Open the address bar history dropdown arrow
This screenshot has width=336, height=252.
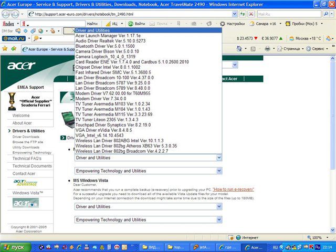pos(235,14)
